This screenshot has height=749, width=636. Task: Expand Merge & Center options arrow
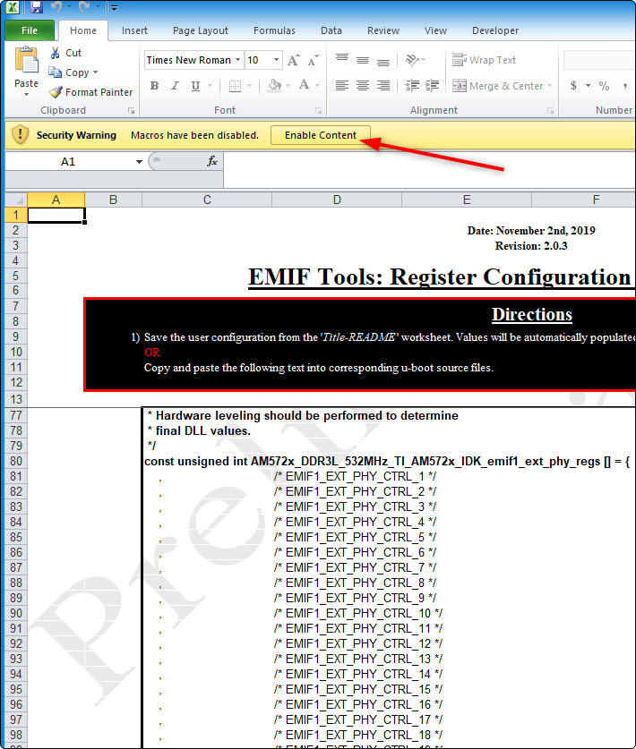549,86
